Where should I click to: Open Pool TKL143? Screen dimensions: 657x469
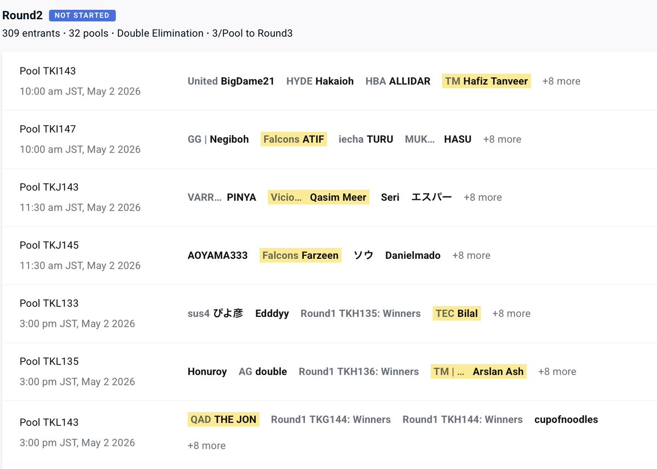point(49,422)
